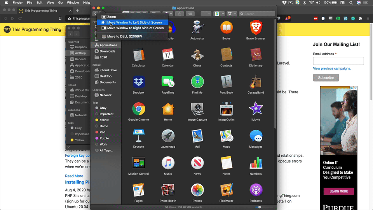The image size is (373, 210).
Task: Select All Tags in the Finder sidebar
Action: click(x=106, y=150)
